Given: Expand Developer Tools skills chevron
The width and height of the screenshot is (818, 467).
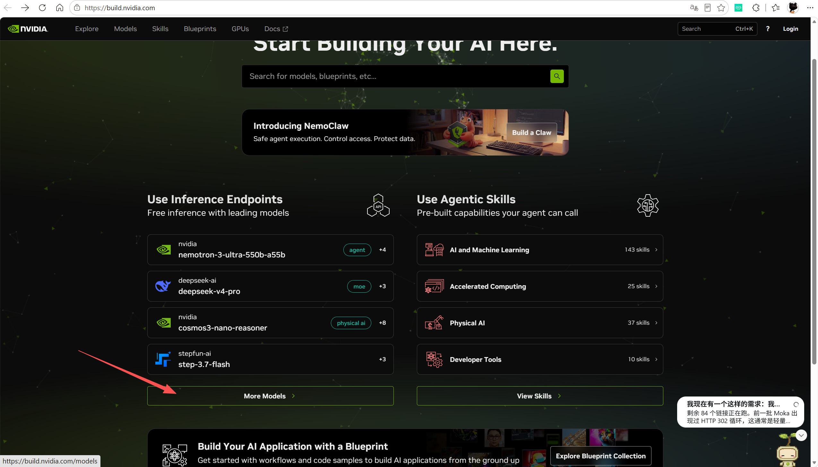Looking at the screenshot, I should tap(656, 359).
